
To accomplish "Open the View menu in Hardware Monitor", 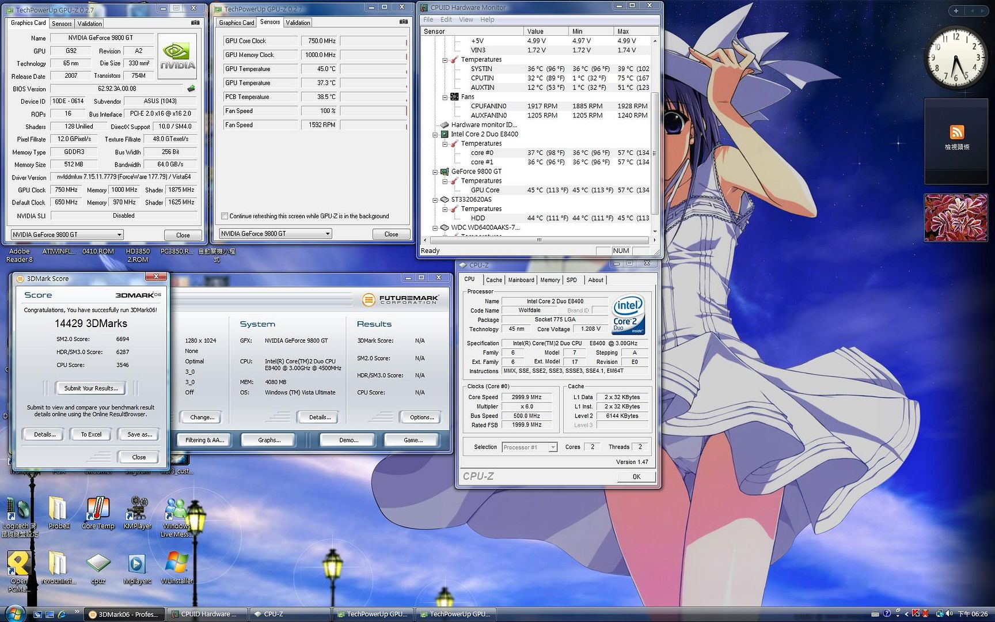I will pos(466,20).
